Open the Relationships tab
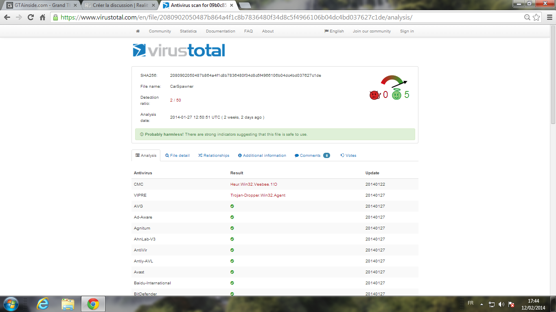The width and height of the screenshot is (556, 312). click(x=214, y=156)
